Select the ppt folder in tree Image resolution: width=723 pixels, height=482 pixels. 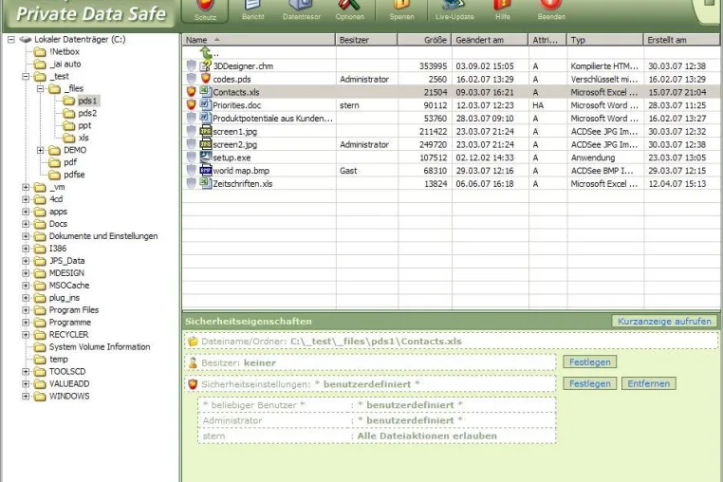click(84, 125)
